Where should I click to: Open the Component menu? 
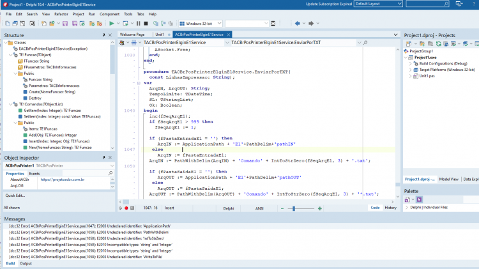click(x=109, y=14)
